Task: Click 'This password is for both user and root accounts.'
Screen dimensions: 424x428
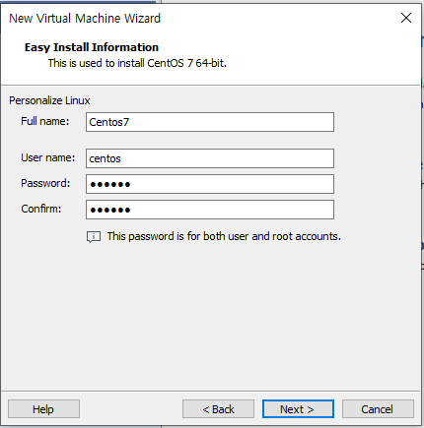Action: [224, 236]
